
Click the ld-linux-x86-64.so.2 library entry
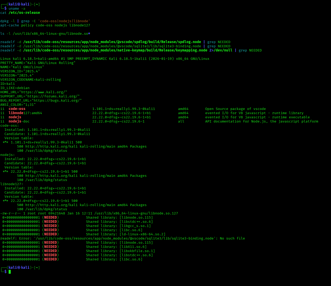[142, 234]
